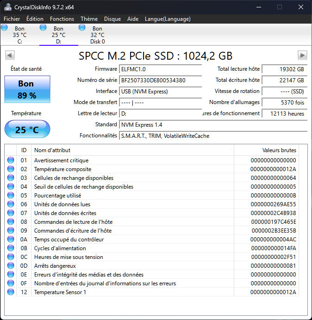Click status orb of Heures de mise sous tension
Image resolution: width=312 pixels, height=320 pixels.
tap(11, 257)
